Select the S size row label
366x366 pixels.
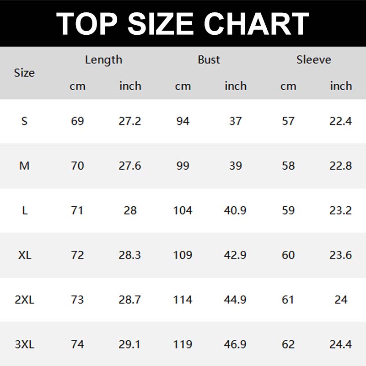click(x=24, y=121)
